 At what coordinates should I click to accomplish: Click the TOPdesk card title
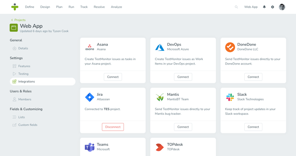coord(175,144)
